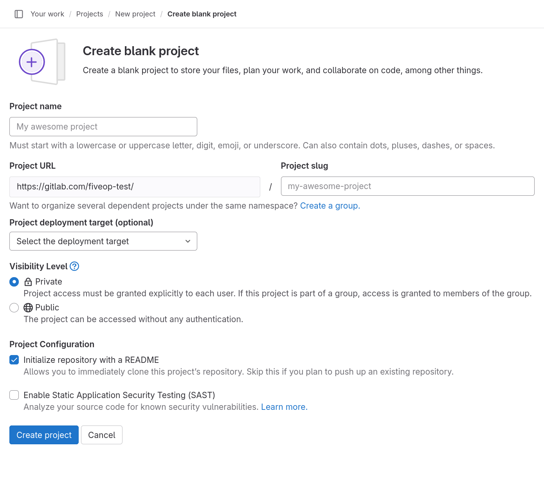Uncheck Initialize repository with a README
The width and height of the screenshot is (544, 503).
[x=14, y=360]
